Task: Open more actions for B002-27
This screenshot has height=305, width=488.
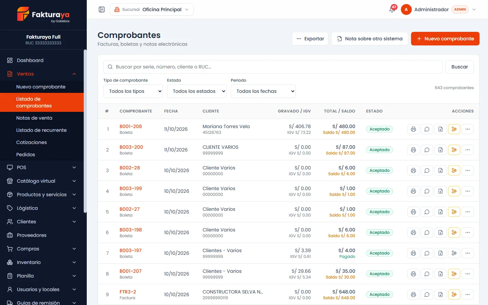Action: point(468,212)
